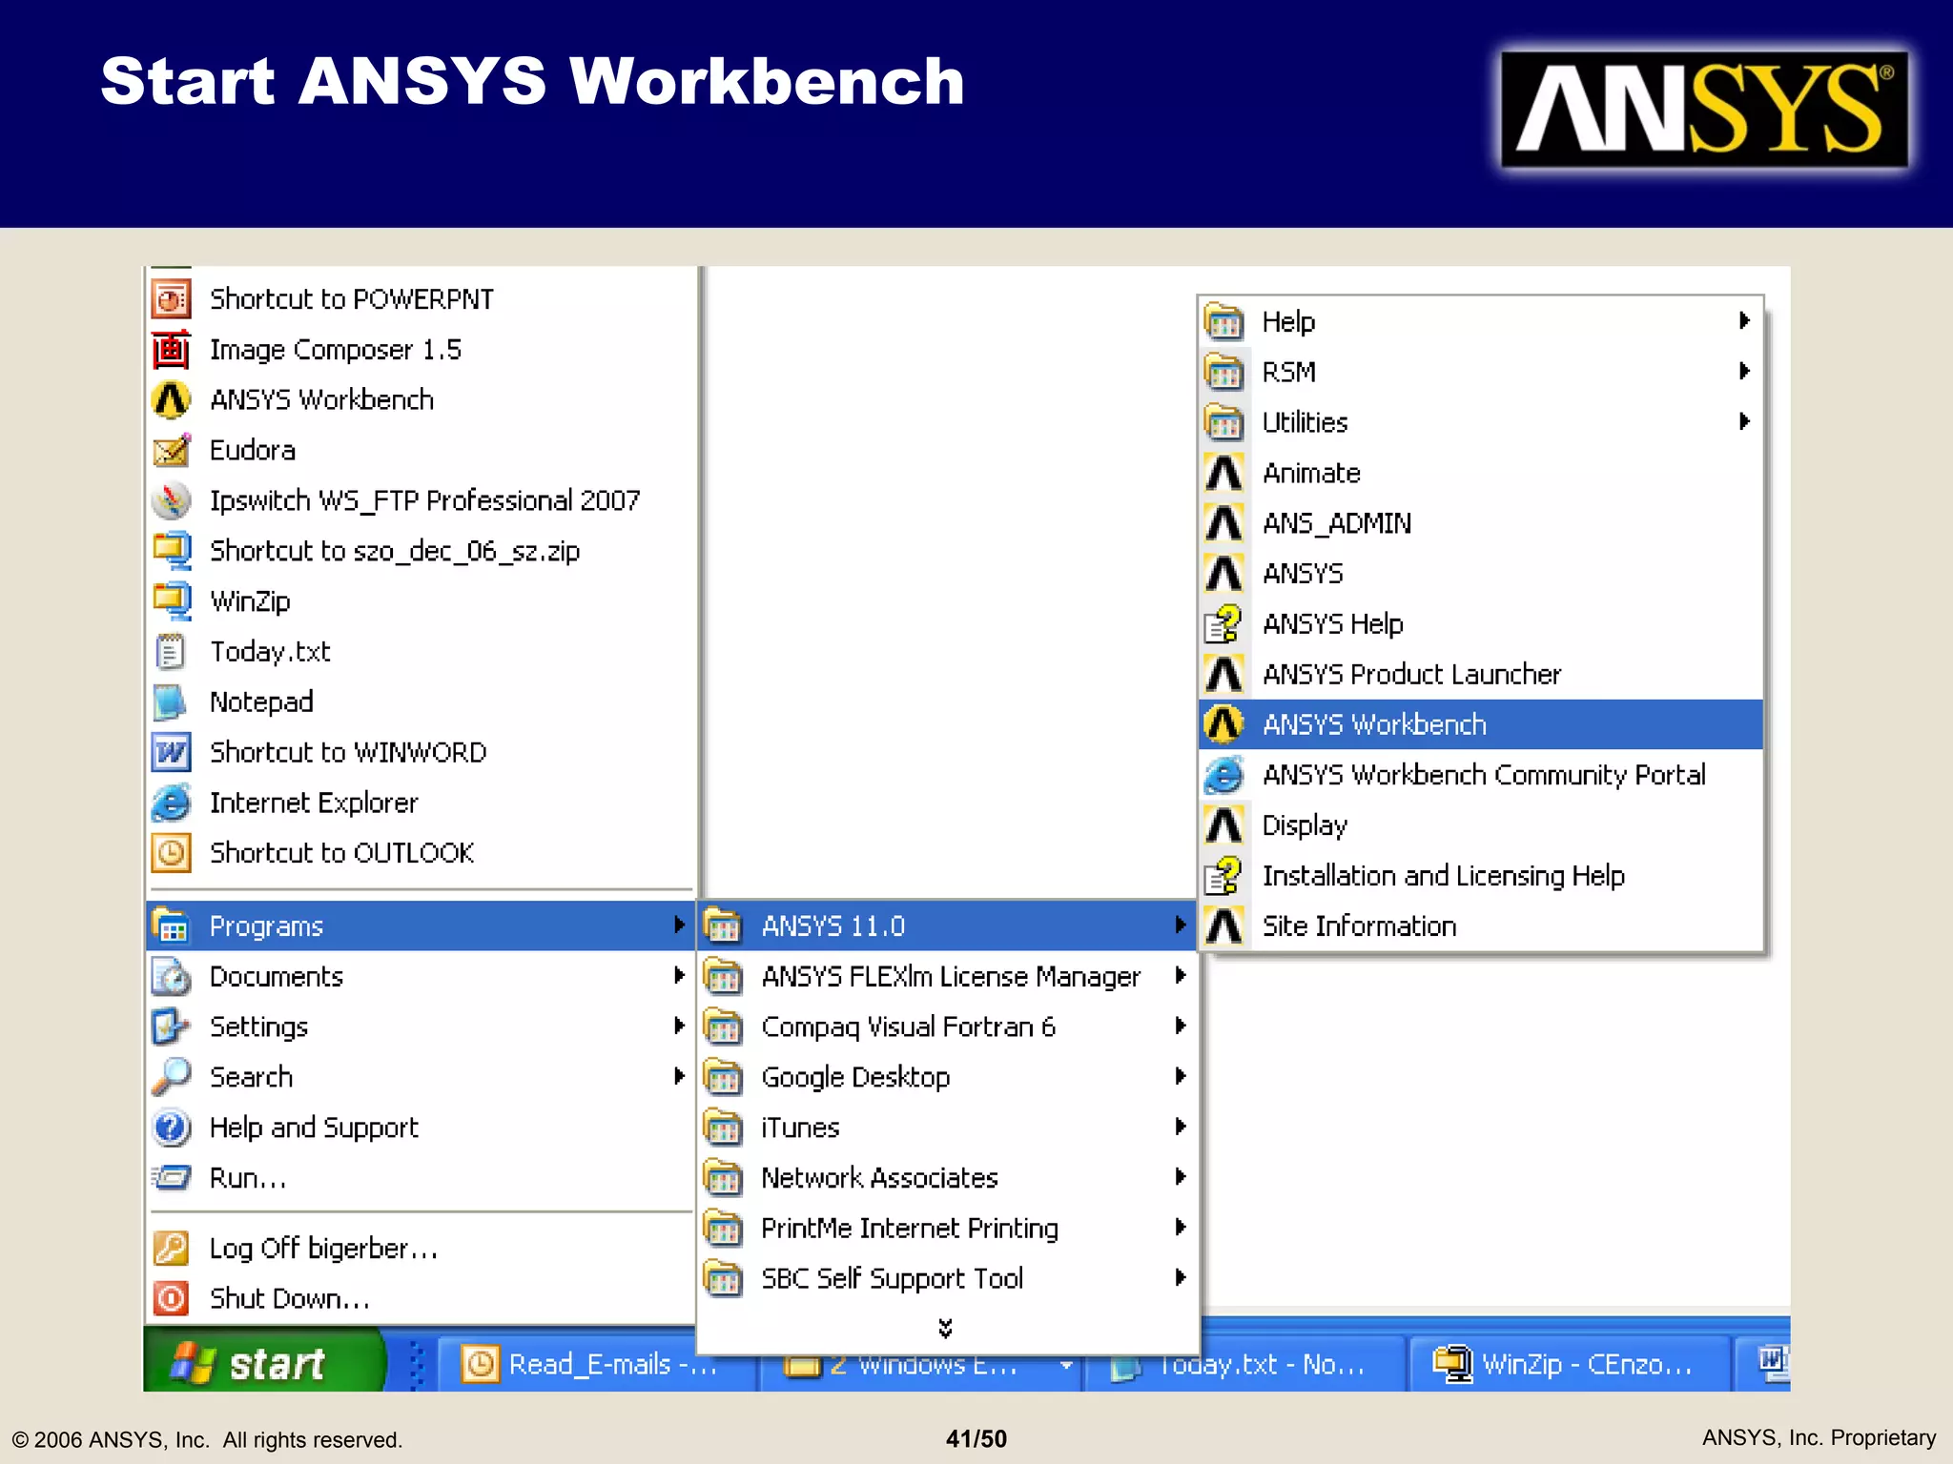Viewport: 1953px width, 1464px height.
Task: Expand the Help folder submenu arrow
Action: [1744, 320]
